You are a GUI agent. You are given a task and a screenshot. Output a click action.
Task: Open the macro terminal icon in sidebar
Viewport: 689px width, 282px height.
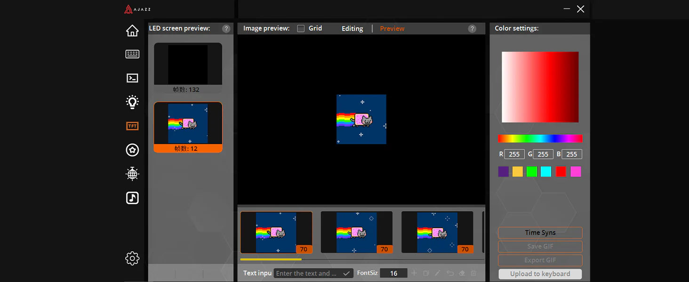point(132,78)
